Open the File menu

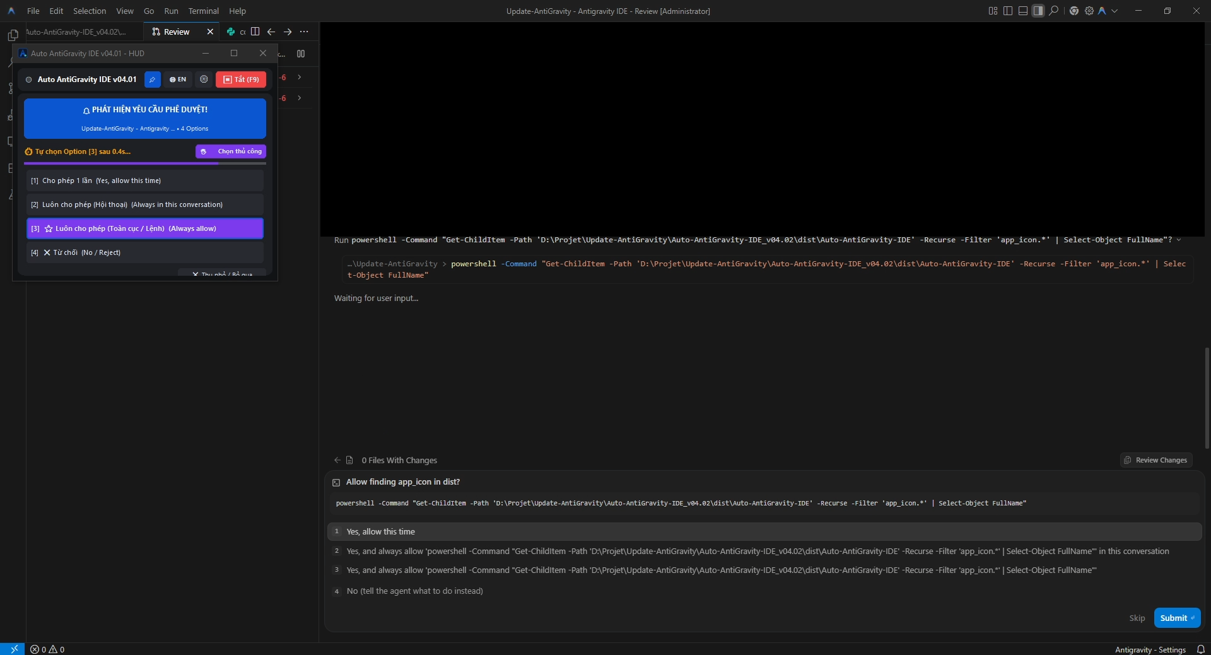point(33,11)
